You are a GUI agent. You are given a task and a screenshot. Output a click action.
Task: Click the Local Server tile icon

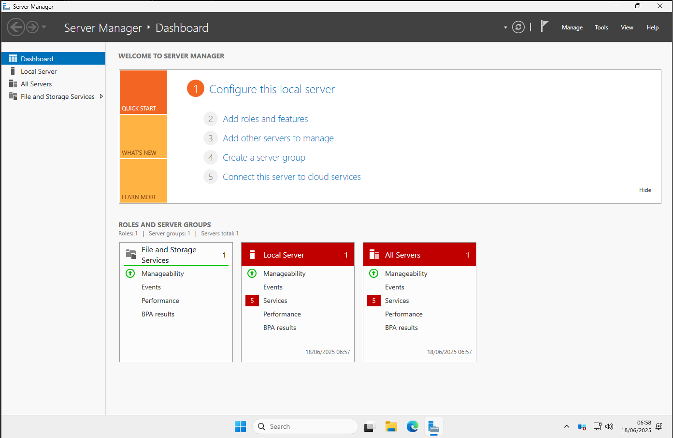click(252, 255)
